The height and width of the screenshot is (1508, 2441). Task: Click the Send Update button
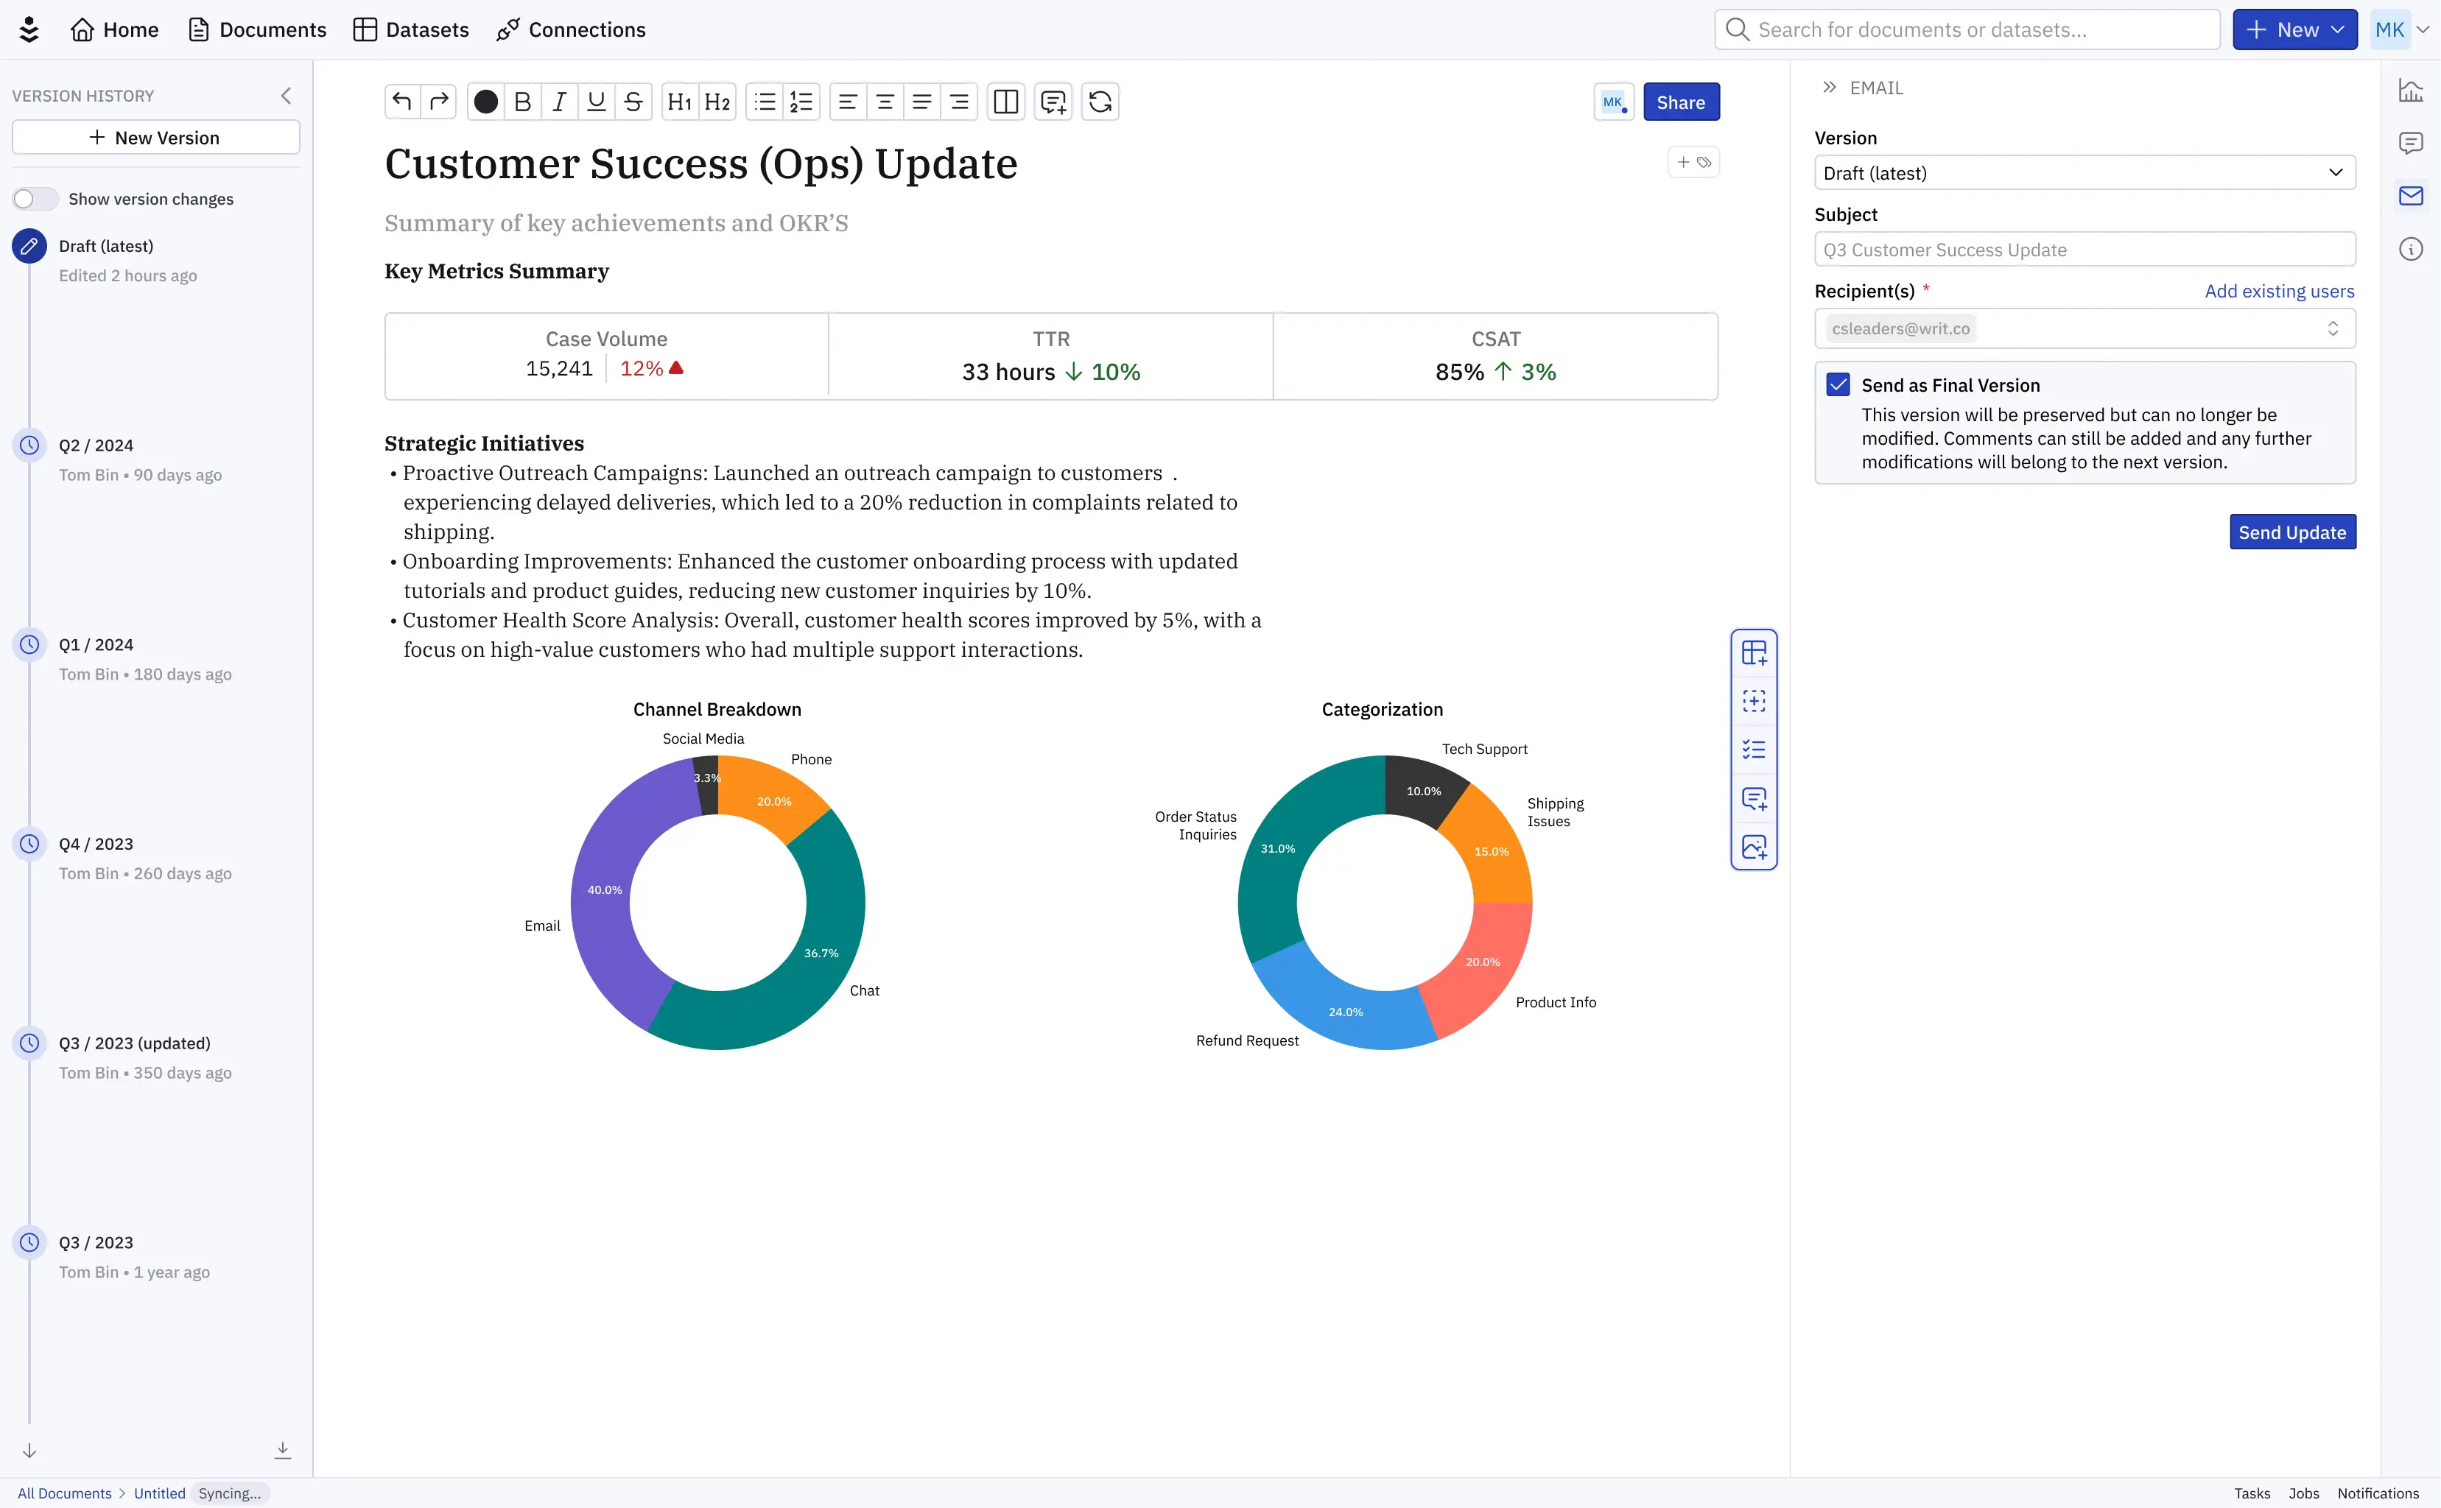tap(2291, 532)
